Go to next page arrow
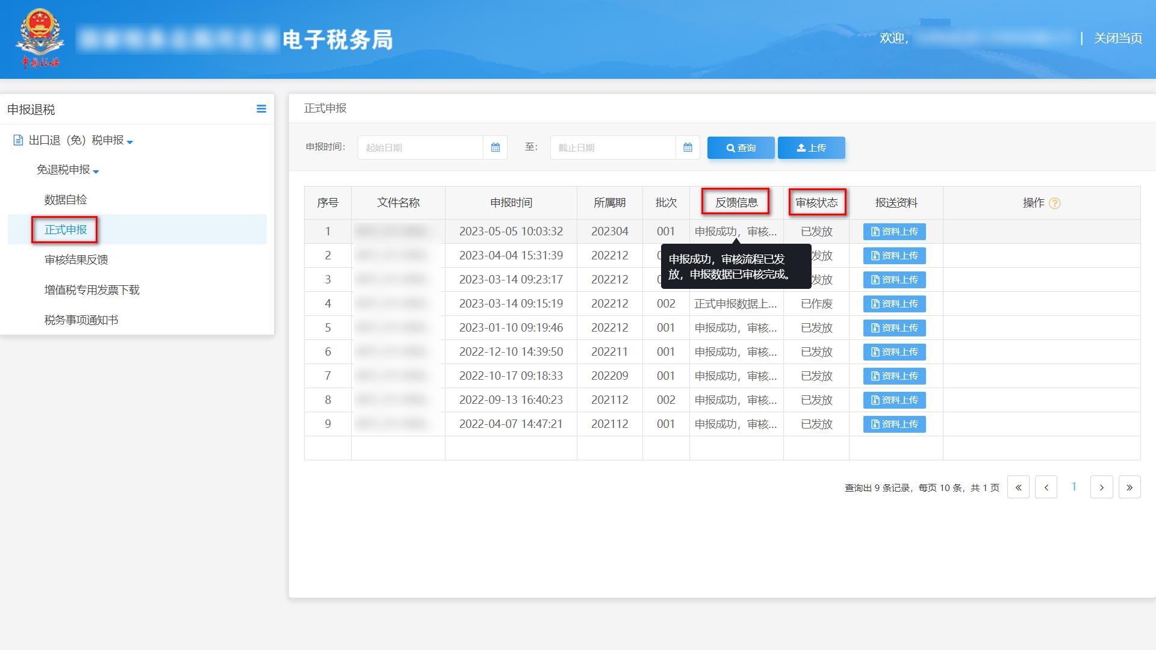This screenshot has width=1156, height=650. click(x=1102, y=487)
